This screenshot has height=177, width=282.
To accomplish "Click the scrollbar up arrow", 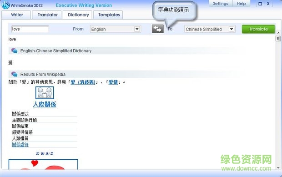I will [x=278, y=33].
